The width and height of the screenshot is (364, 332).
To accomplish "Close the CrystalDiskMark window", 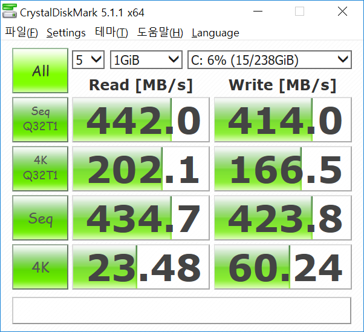I will [342, 11].
